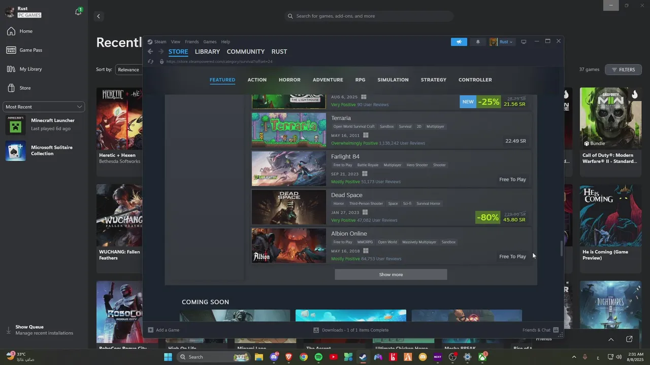Collapse the Xbox bottom panel chevron
The width and height of the screenshot is (650, 365).
[x=611, y=339]
